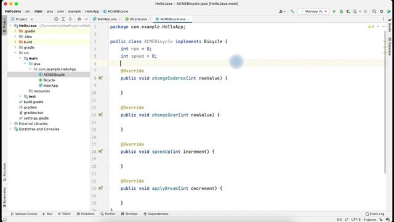Open Project panel options gear
The height and width of the screenshot is (222, 394).
pos(79,19)
